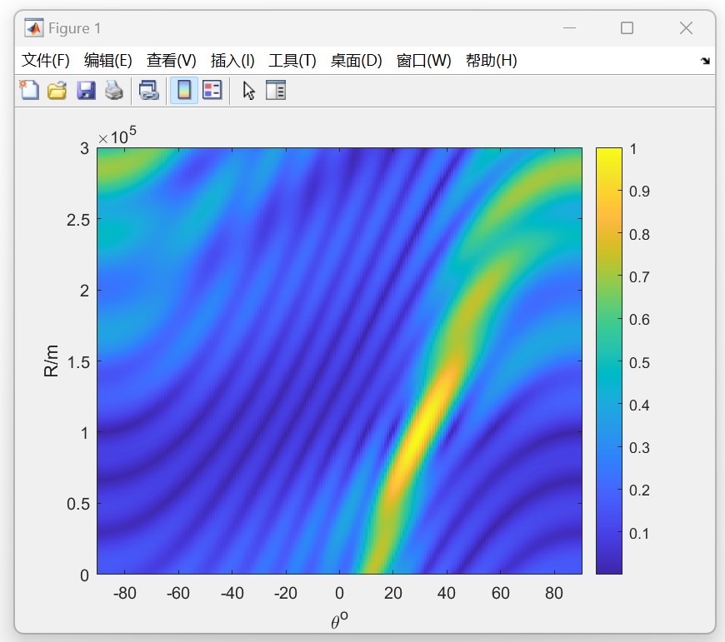Open the 工具(T) menu
Image resolution: width=725 pixels, height=642 pixels.
(292, 61)
